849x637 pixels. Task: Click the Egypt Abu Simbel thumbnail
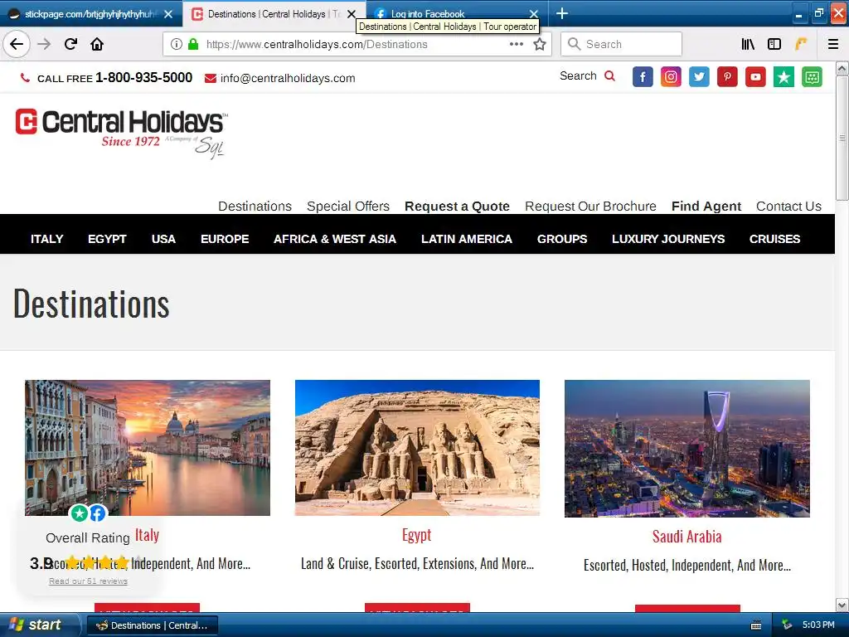pyautogui.click(x=417, y=447)
